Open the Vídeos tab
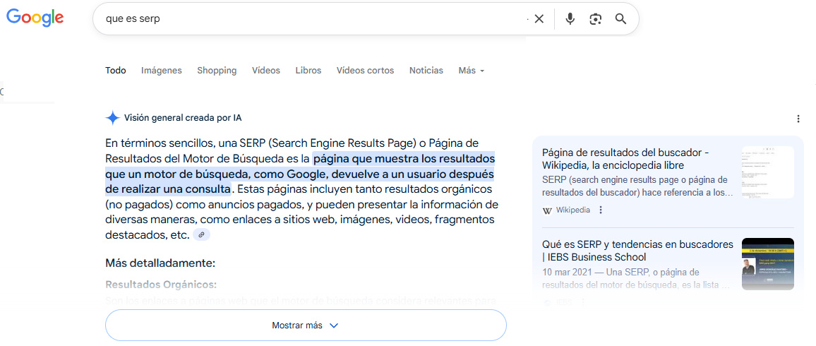The height and width of the screenshot is (346, 816). (x=266, y=70)
